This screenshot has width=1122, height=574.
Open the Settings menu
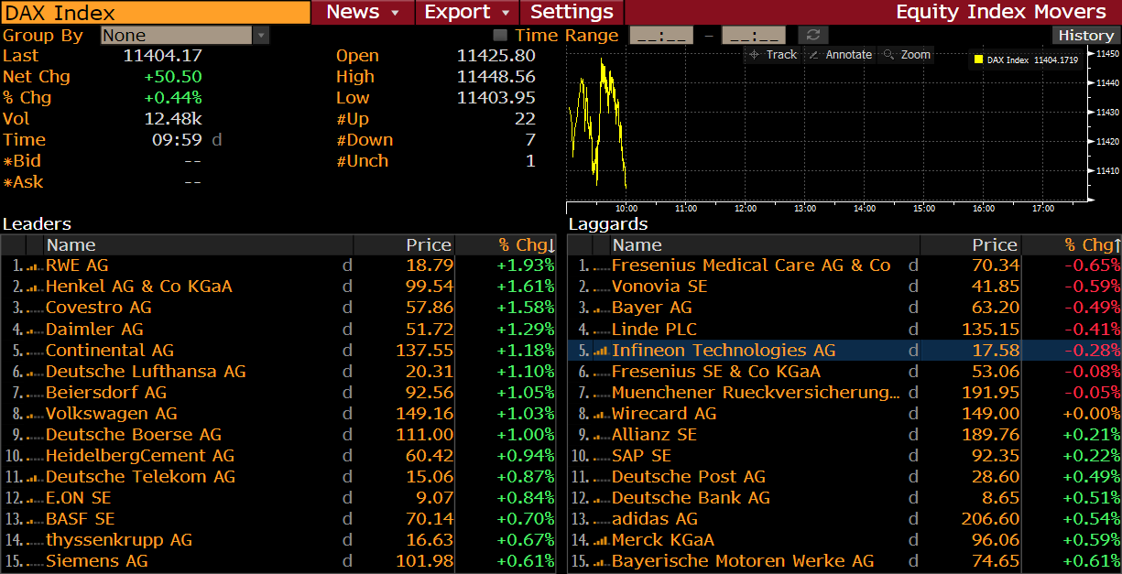[x=572, y=12]
